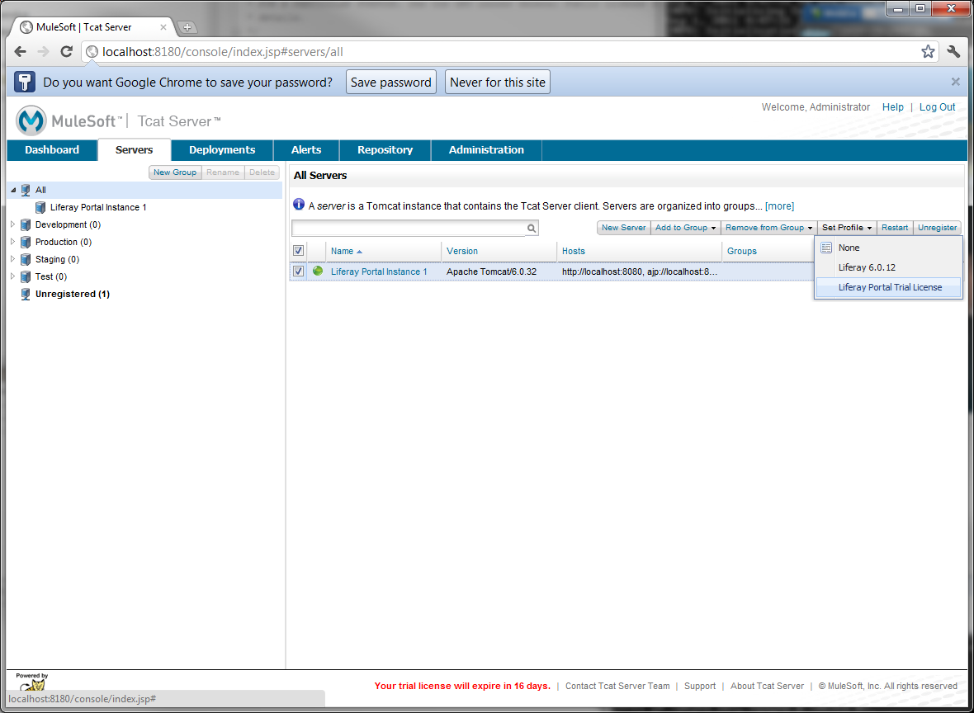Switch to the Dashboard tab
This screenshot has height=713, width=974.
click(52, 149)
